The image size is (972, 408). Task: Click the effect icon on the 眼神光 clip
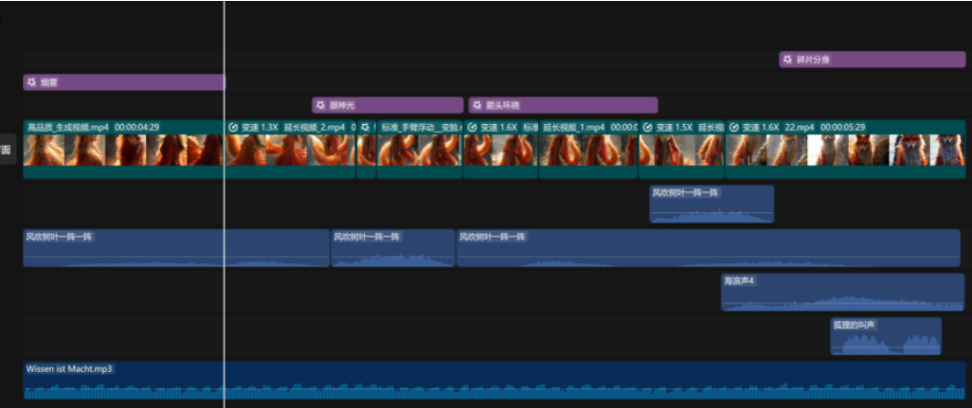[x=320, y=105]
